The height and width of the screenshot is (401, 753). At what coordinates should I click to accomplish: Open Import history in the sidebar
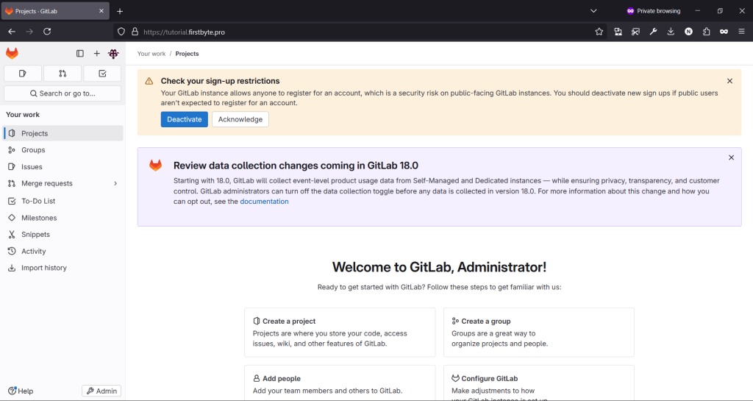pos(63,268)
